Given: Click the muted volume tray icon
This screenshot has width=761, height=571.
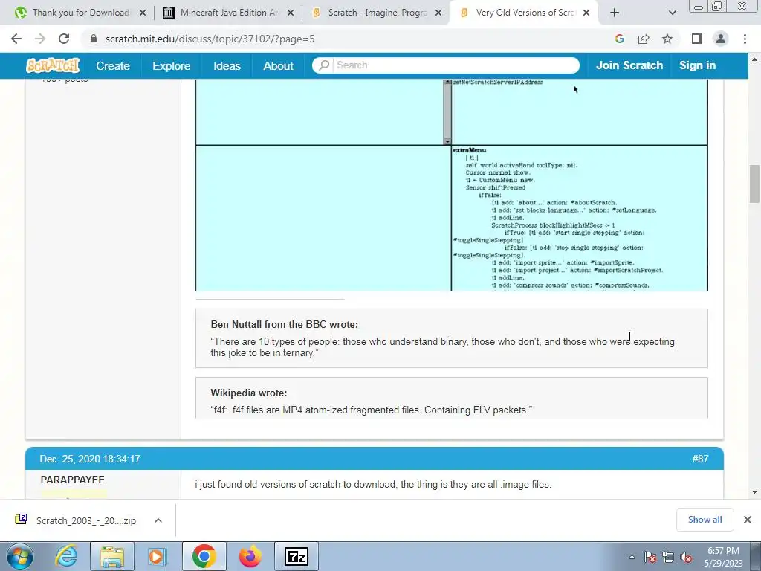Looking at the screenshot, I should (686, 557).
